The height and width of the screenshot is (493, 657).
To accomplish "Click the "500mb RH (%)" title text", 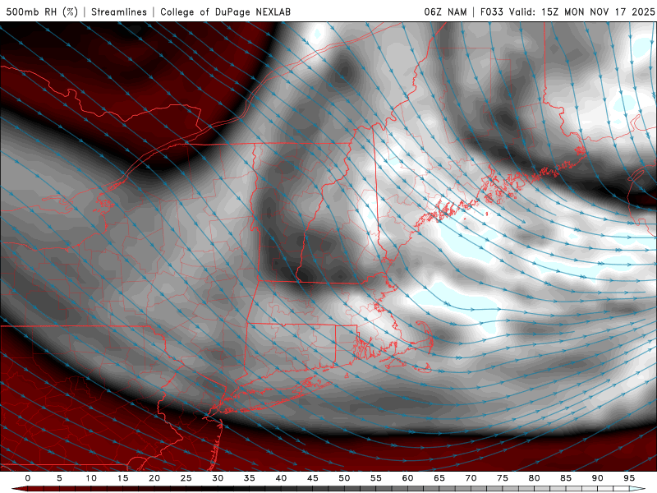I will pos(42,12).
